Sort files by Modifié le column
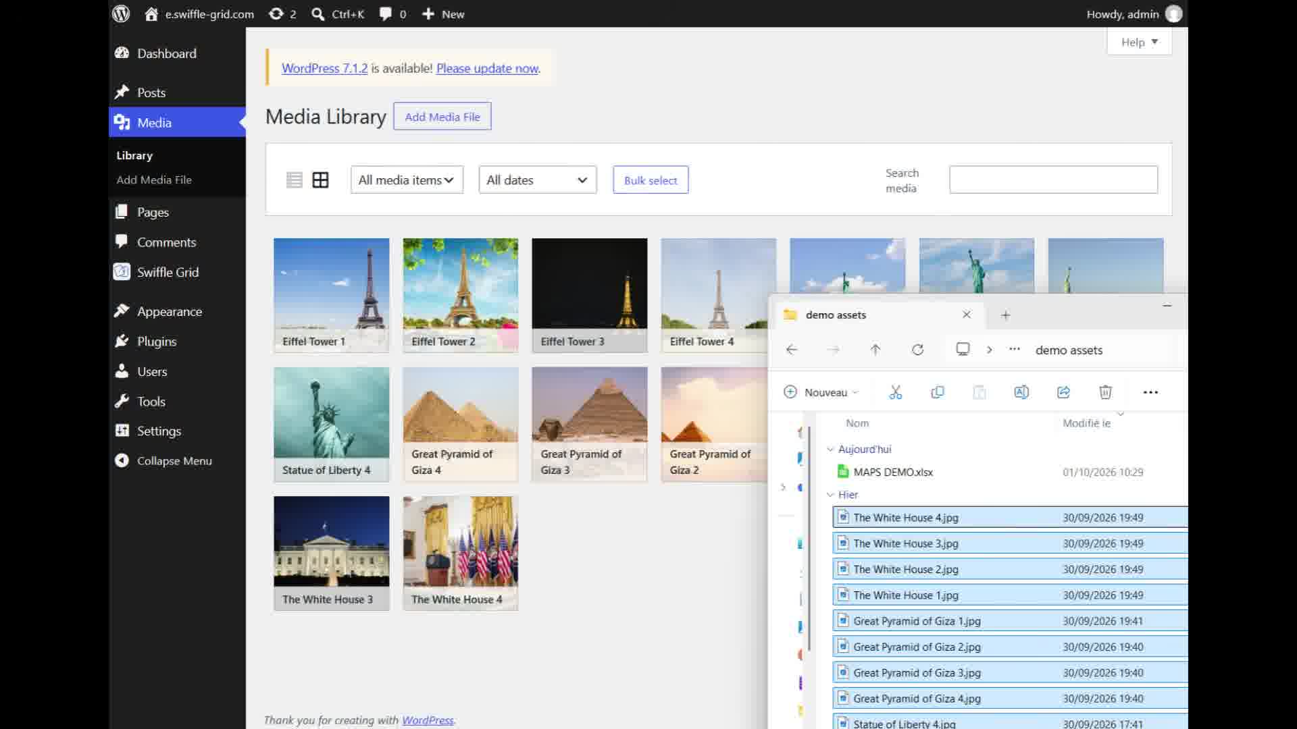1297x729 pixels. click(x=1086, y=423)
